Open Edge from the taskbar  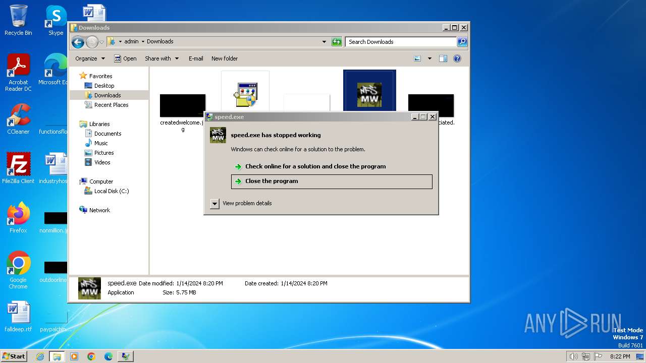[x=109, y=356]
